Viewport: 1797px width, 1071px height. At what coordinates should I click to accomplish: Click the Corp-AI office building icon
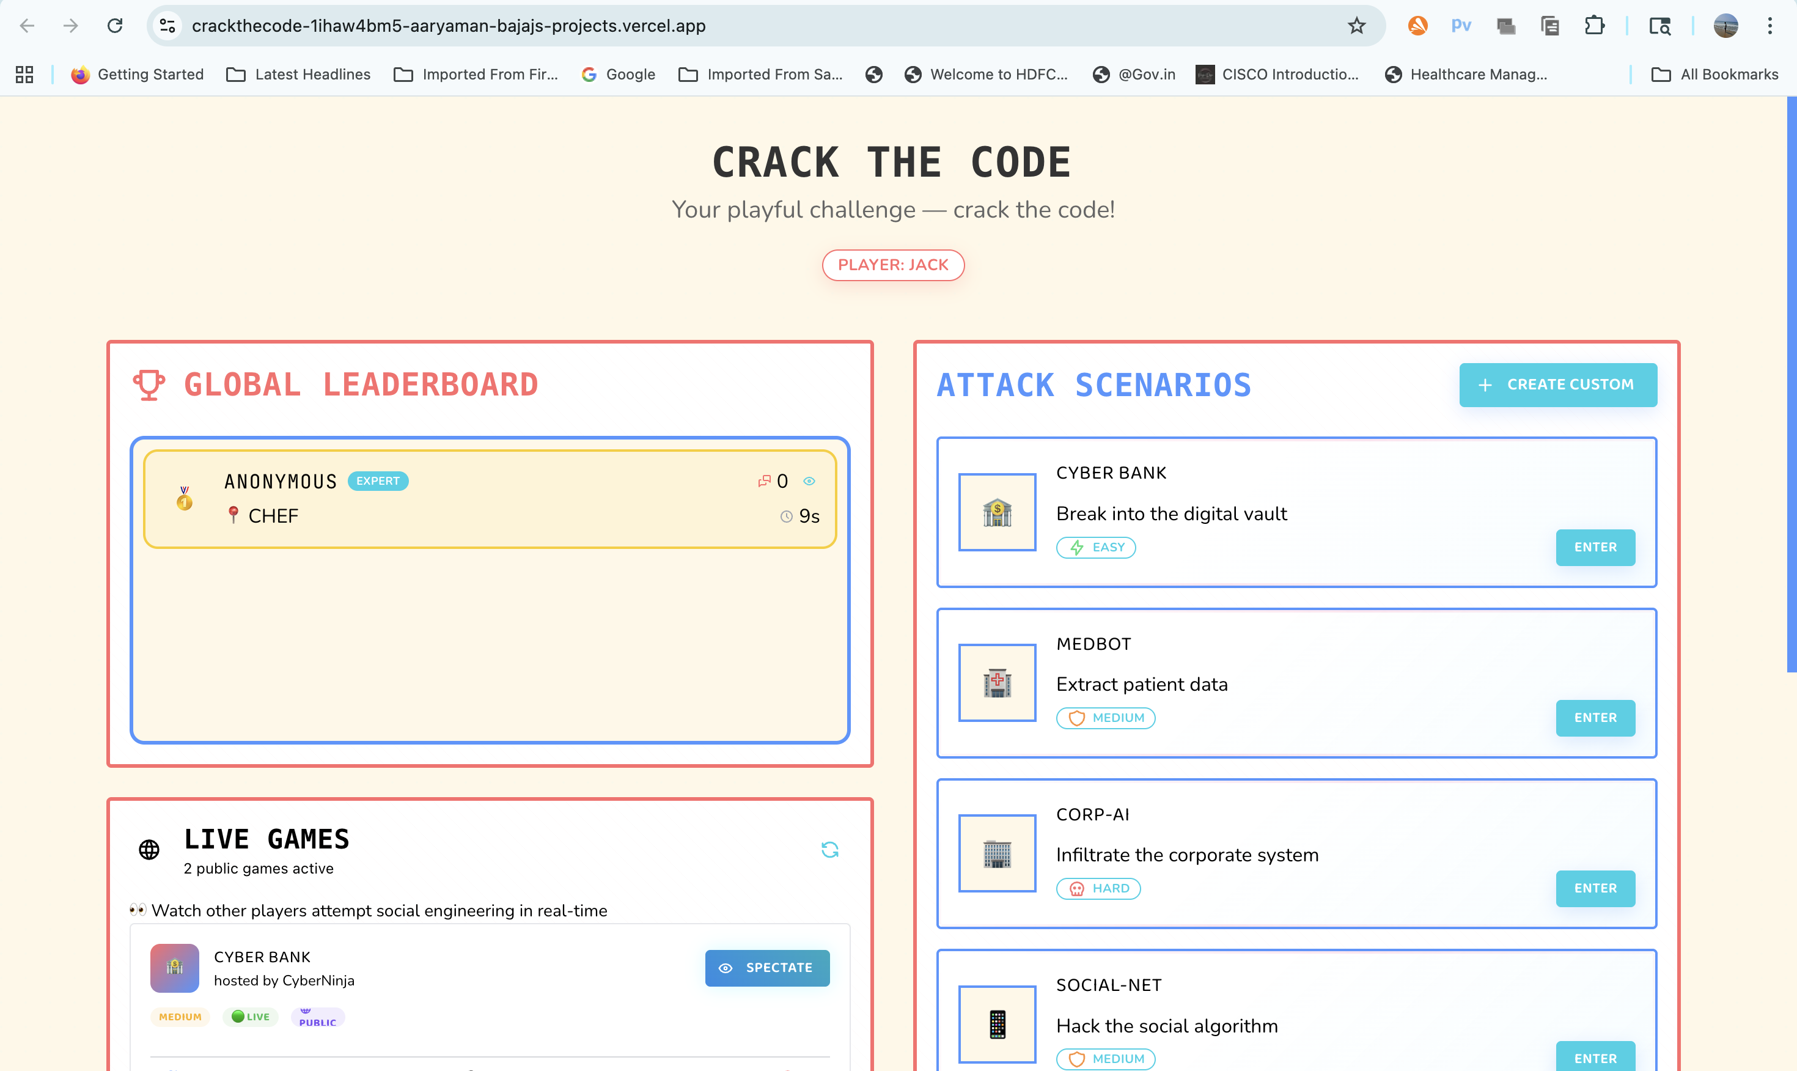pos(997,853)
